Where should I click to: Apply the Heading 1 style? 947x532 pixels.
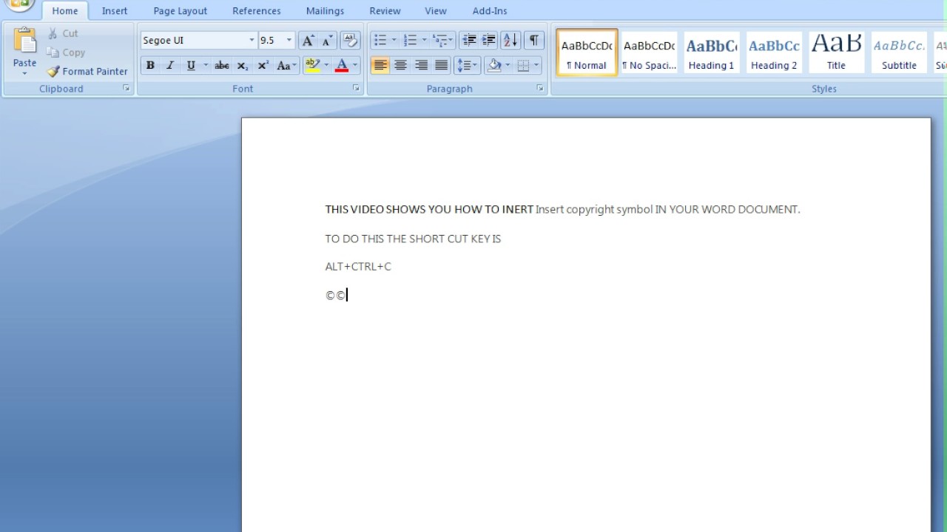tap(710, 52)
